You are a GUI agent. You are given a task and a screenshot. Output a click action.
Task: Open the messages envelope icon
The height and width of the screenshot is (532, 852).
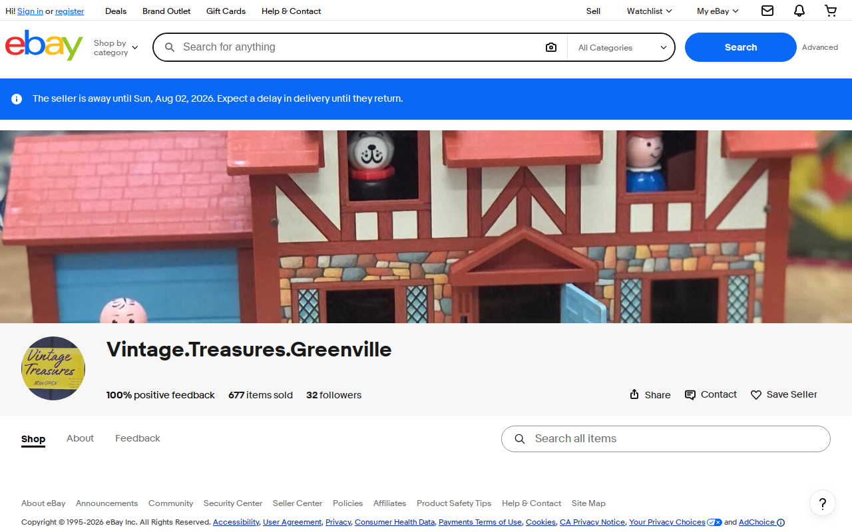pos(767,11)
